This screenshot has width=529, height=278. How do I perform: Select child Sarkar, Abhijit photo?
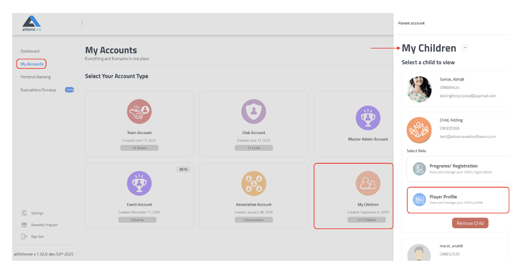(x=419, y=89)
